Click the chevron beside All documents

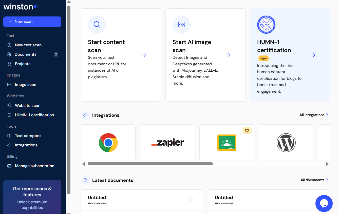(327, 180)
